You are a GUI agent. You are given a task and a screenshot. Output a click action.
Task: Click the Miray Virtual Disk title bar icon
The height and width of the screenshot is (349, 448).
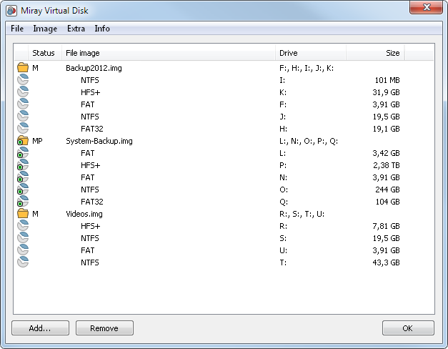coord(11,11)
